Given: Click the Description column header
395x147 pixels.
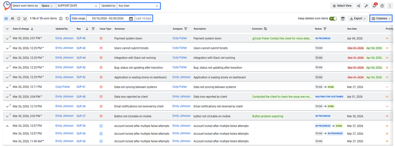Looking at the screenshot, I should pos(200,29).
